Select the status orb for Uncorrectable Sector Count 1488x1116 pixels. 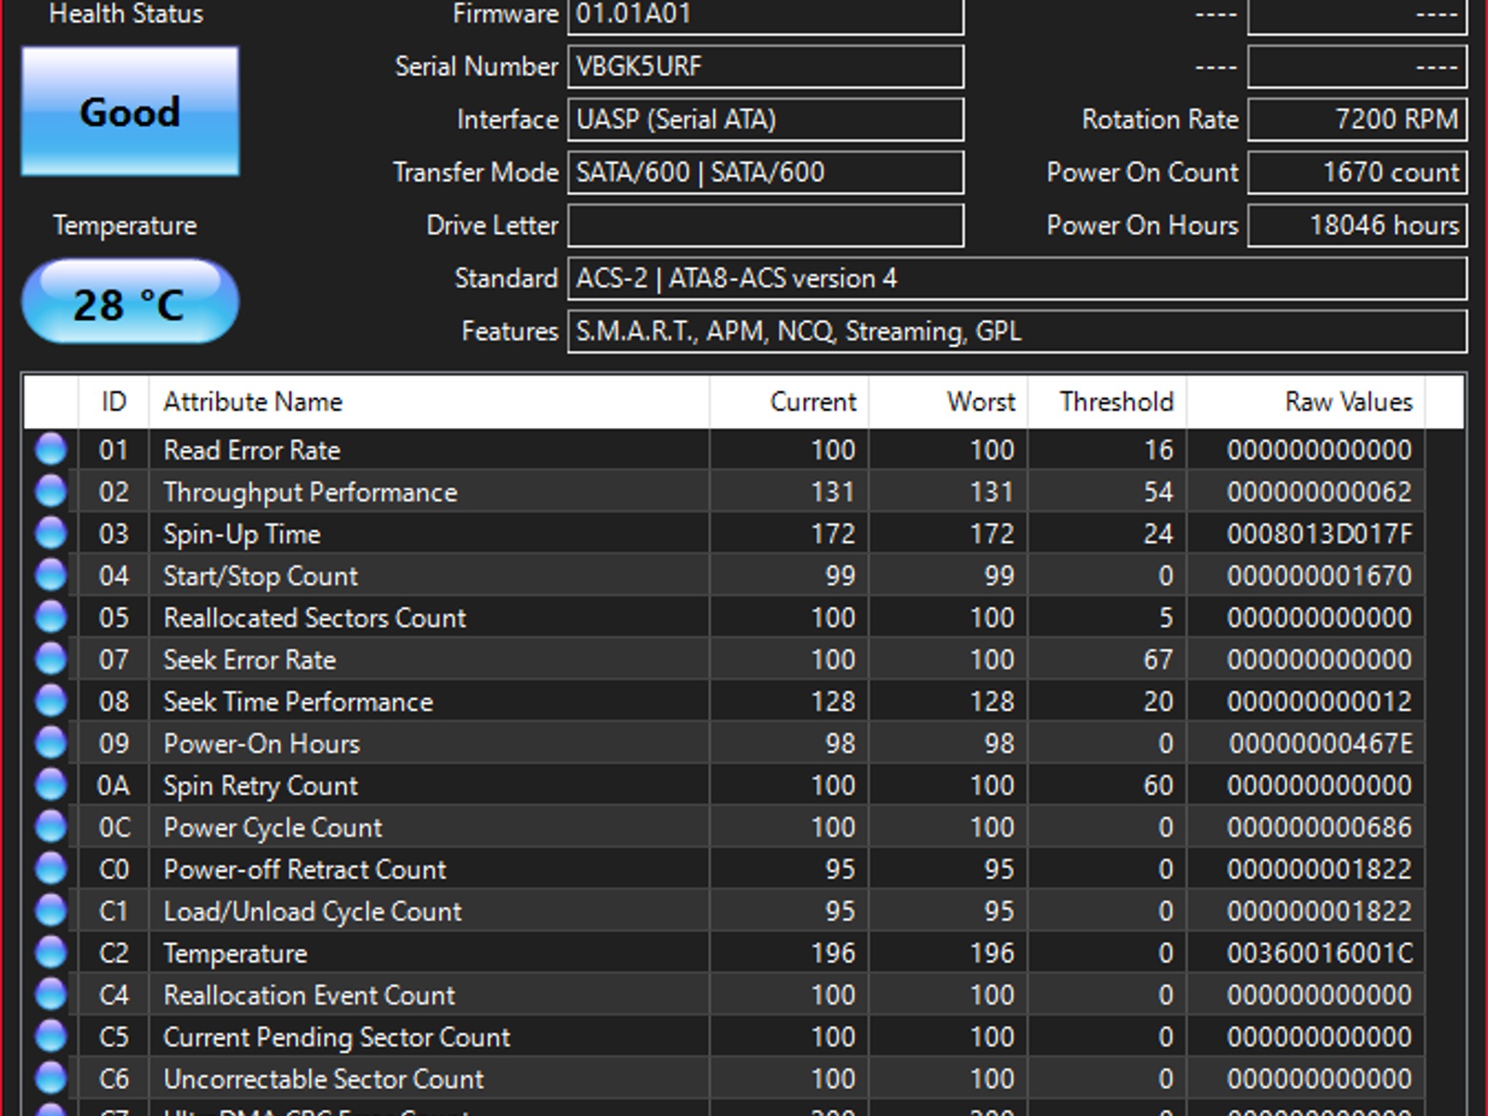click(51, 1078)
